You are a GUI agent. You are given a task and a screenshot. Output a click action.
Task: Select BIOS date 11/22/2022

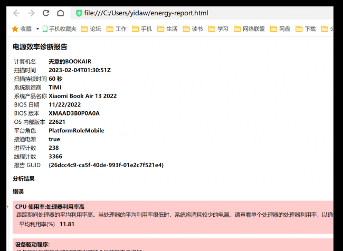click(65, 105)
